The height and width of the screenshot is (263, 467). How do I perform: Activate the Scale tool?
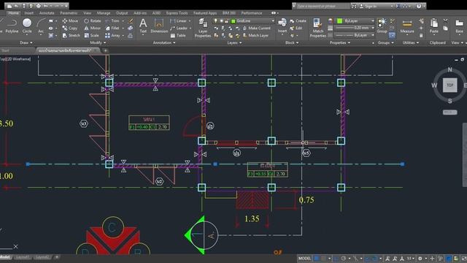(x=91, y=35)
